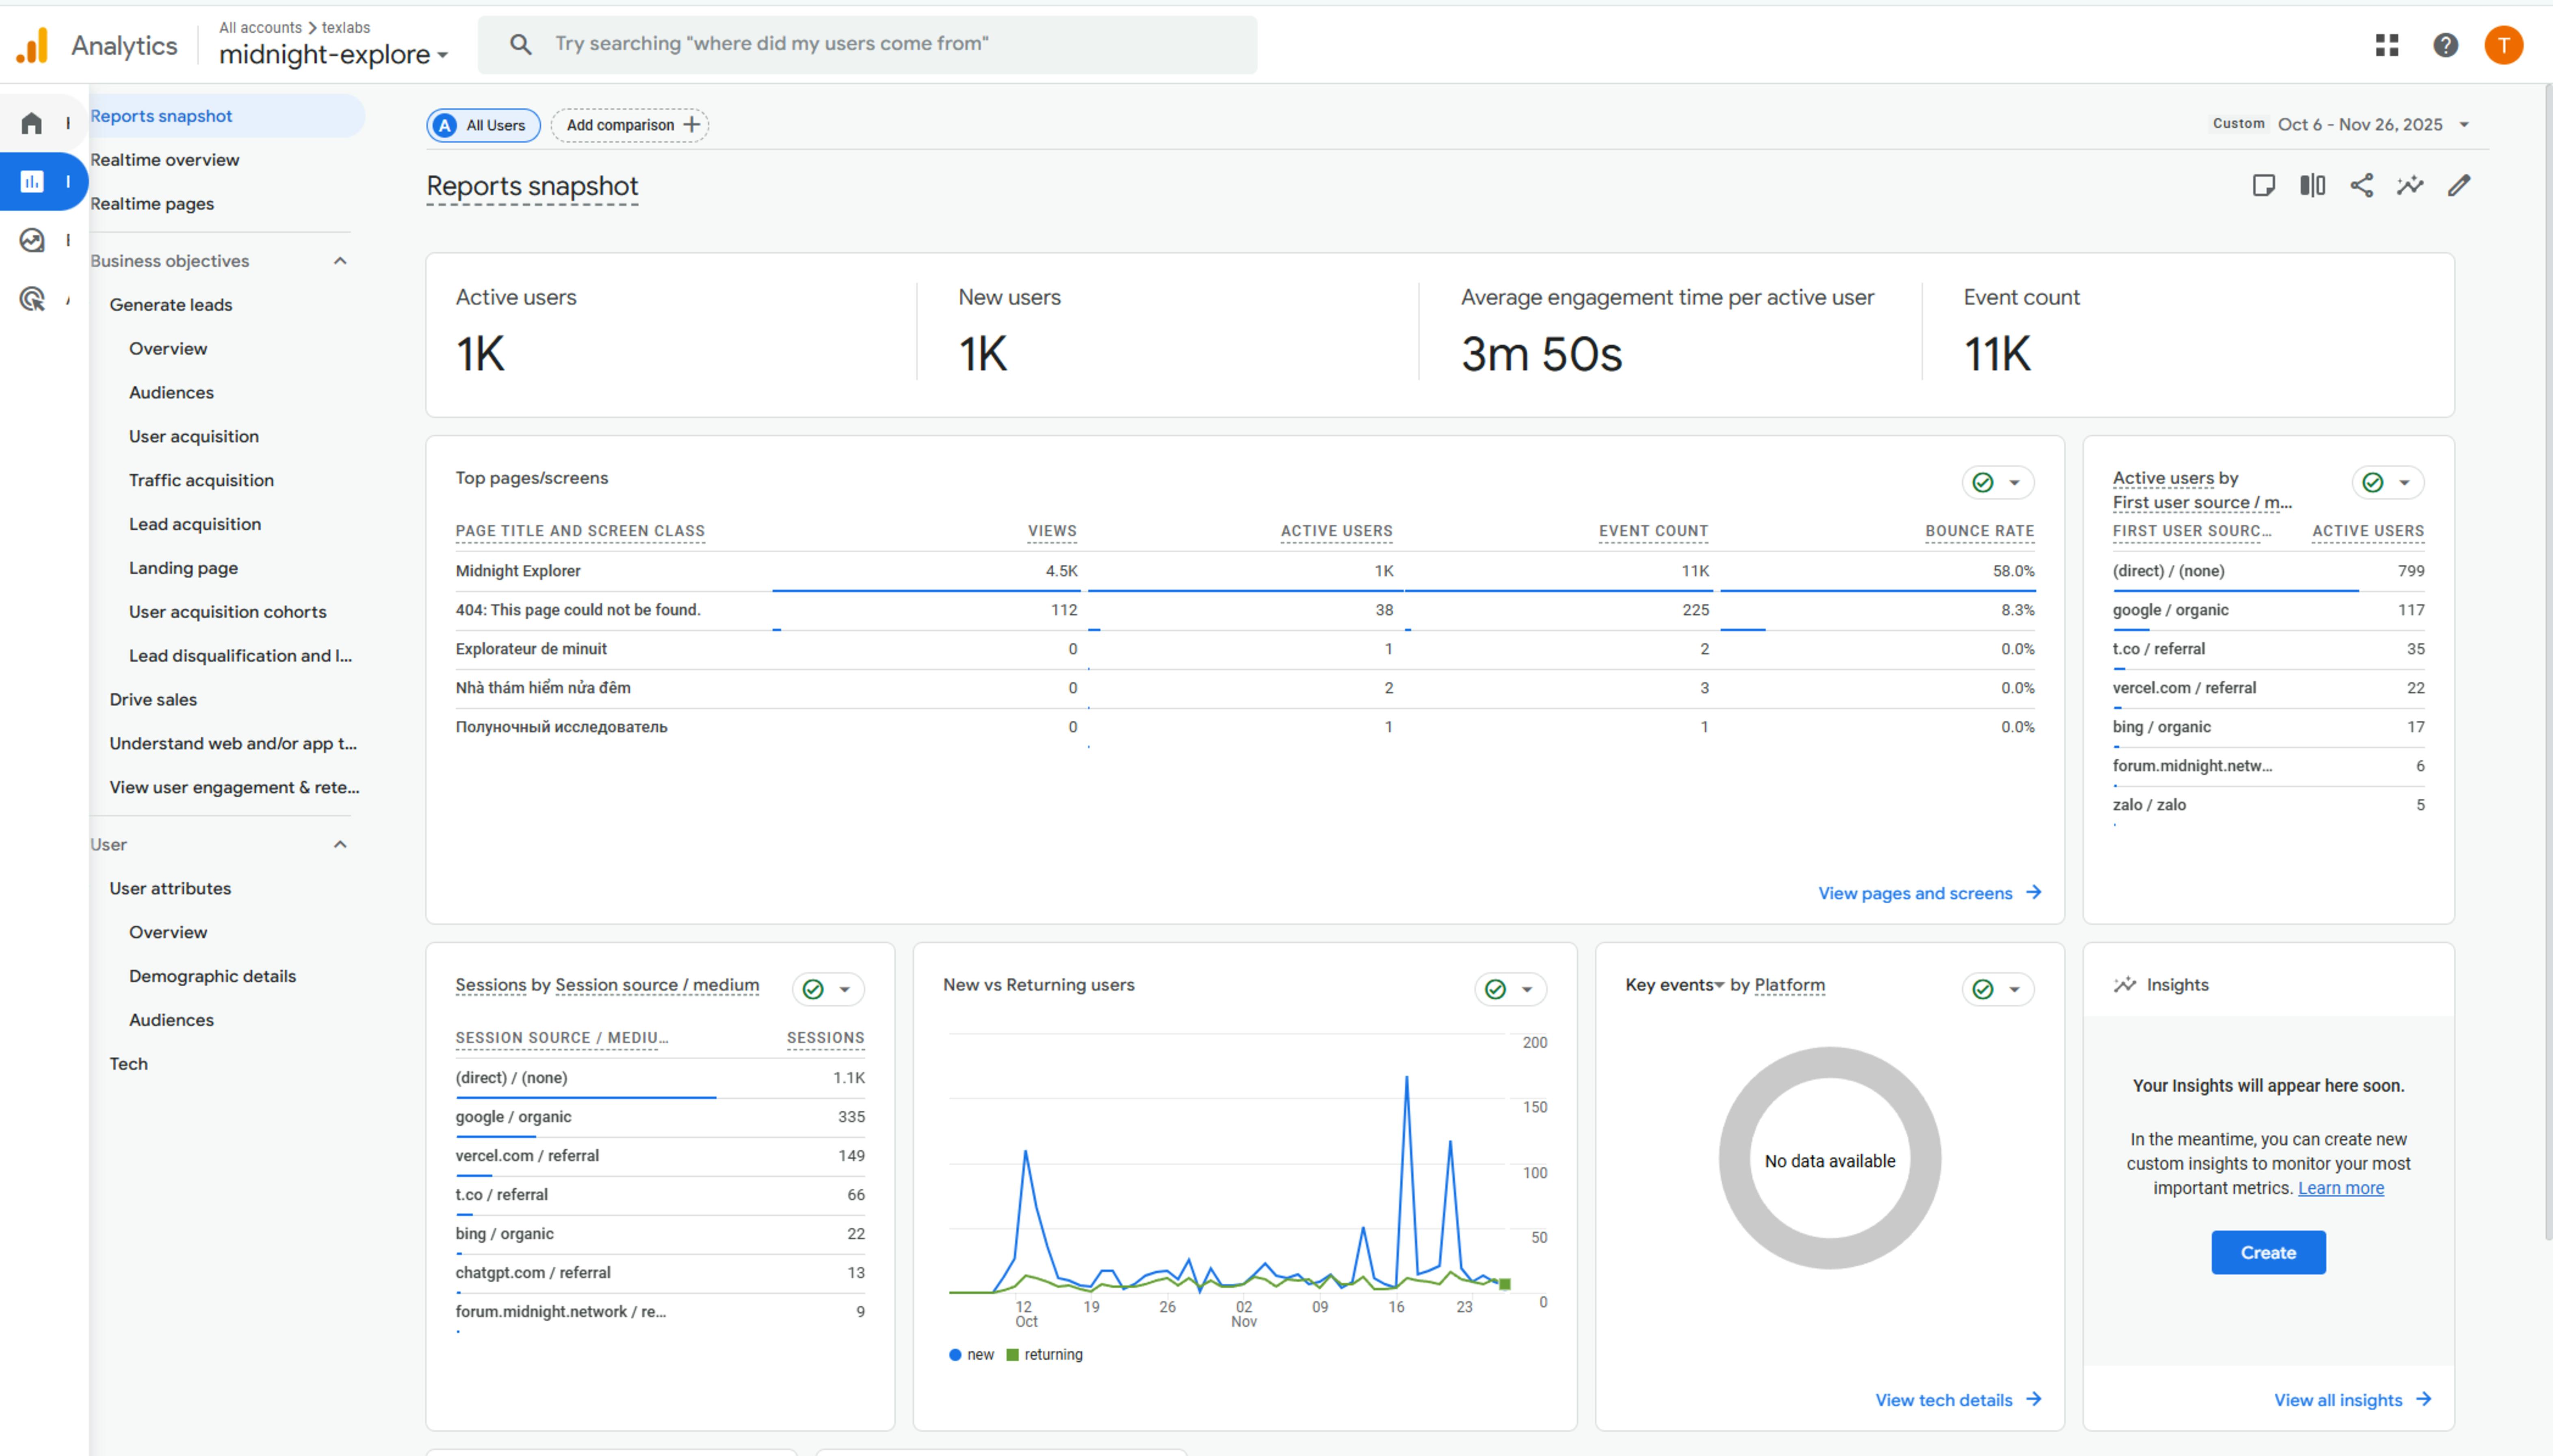Collapse the Business objectives section
Viewport: 2553px width, 1456px height.
point(340,261)
